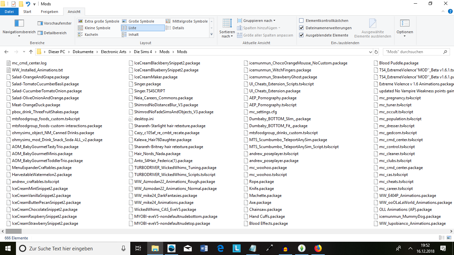This screenshot has width=454, height=255.
Task: Expand the chevron after Die Sims 4 in path
Action: click(156, 52)
